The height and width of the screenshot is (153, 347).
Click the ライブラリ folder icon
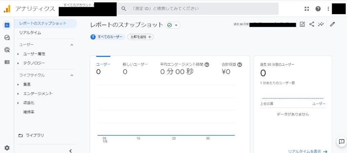[x=21, y=135]
